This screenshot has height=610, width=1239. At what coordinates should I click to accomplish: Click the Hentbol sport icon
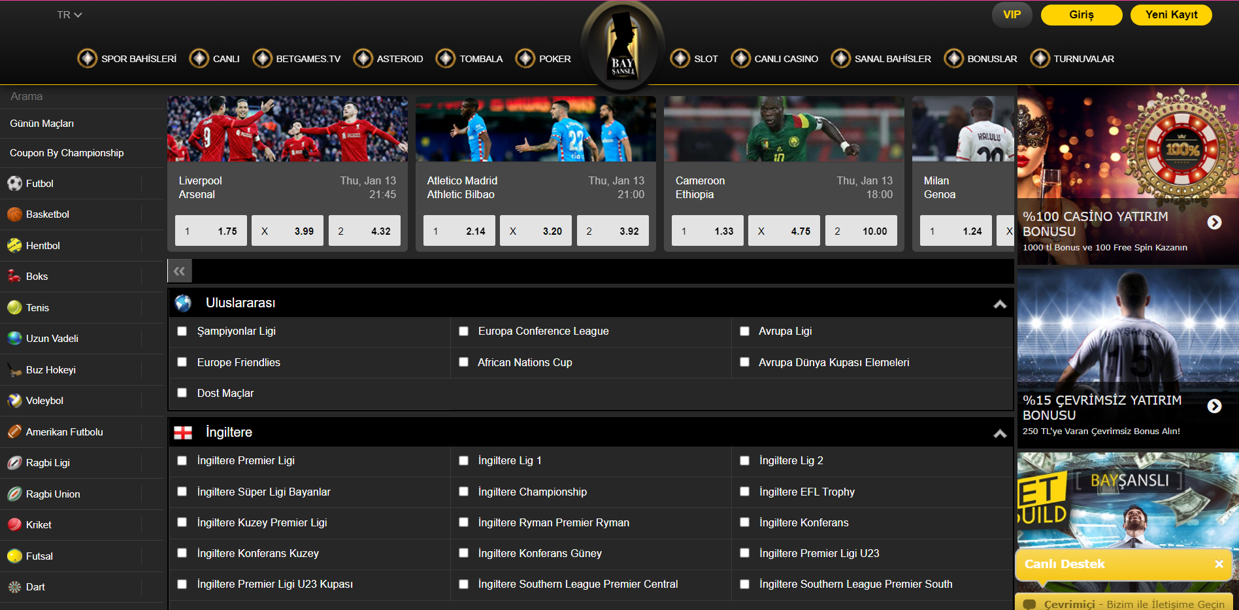pyautogui.click(x=14, y=246)
